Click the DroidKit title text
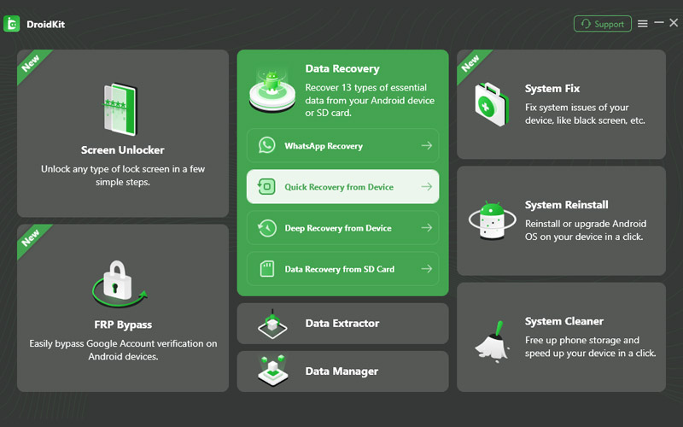Screen dimensions: 683x427 (x=46, y=25)
